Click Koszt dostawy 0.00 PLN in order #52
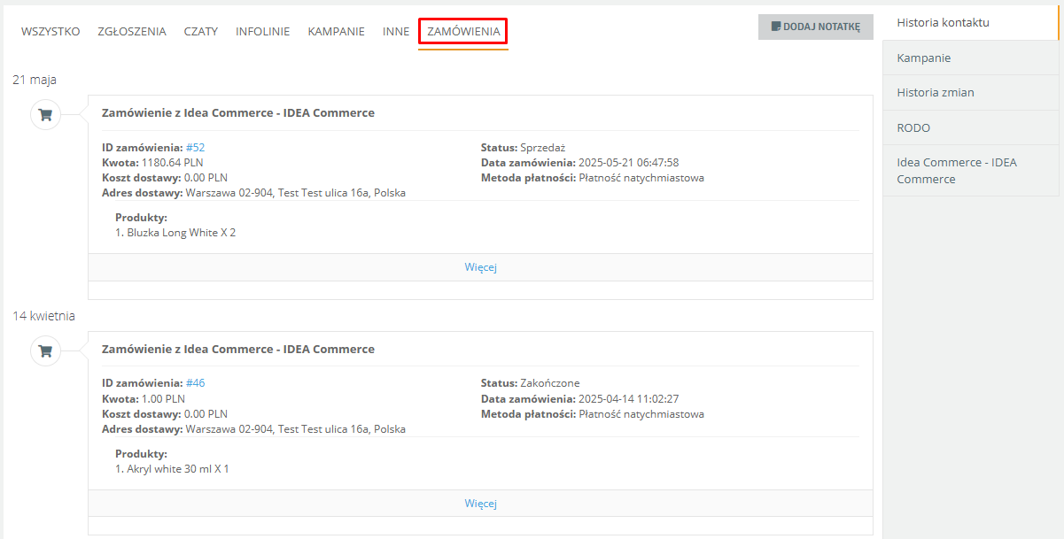Screen dimensions: 1064x539 click(165, 178)
